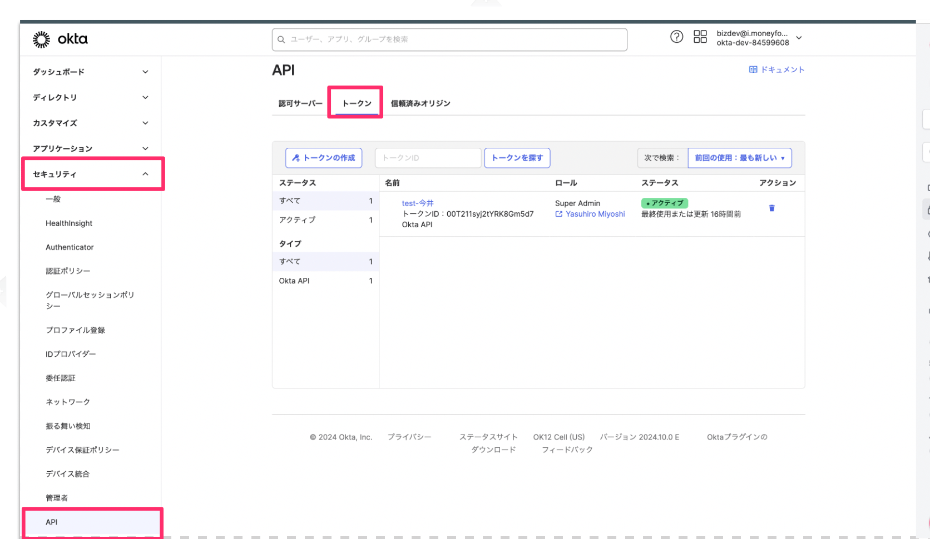The height and width of the screenshot is (539, 930).
Task: Open 委任認証 in sidebar
Action: pyautogui.click(x=61, y=378)
